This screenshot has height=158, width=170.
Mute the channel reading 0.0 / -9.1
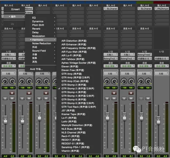pyautogui.click(x=131, y=99)
